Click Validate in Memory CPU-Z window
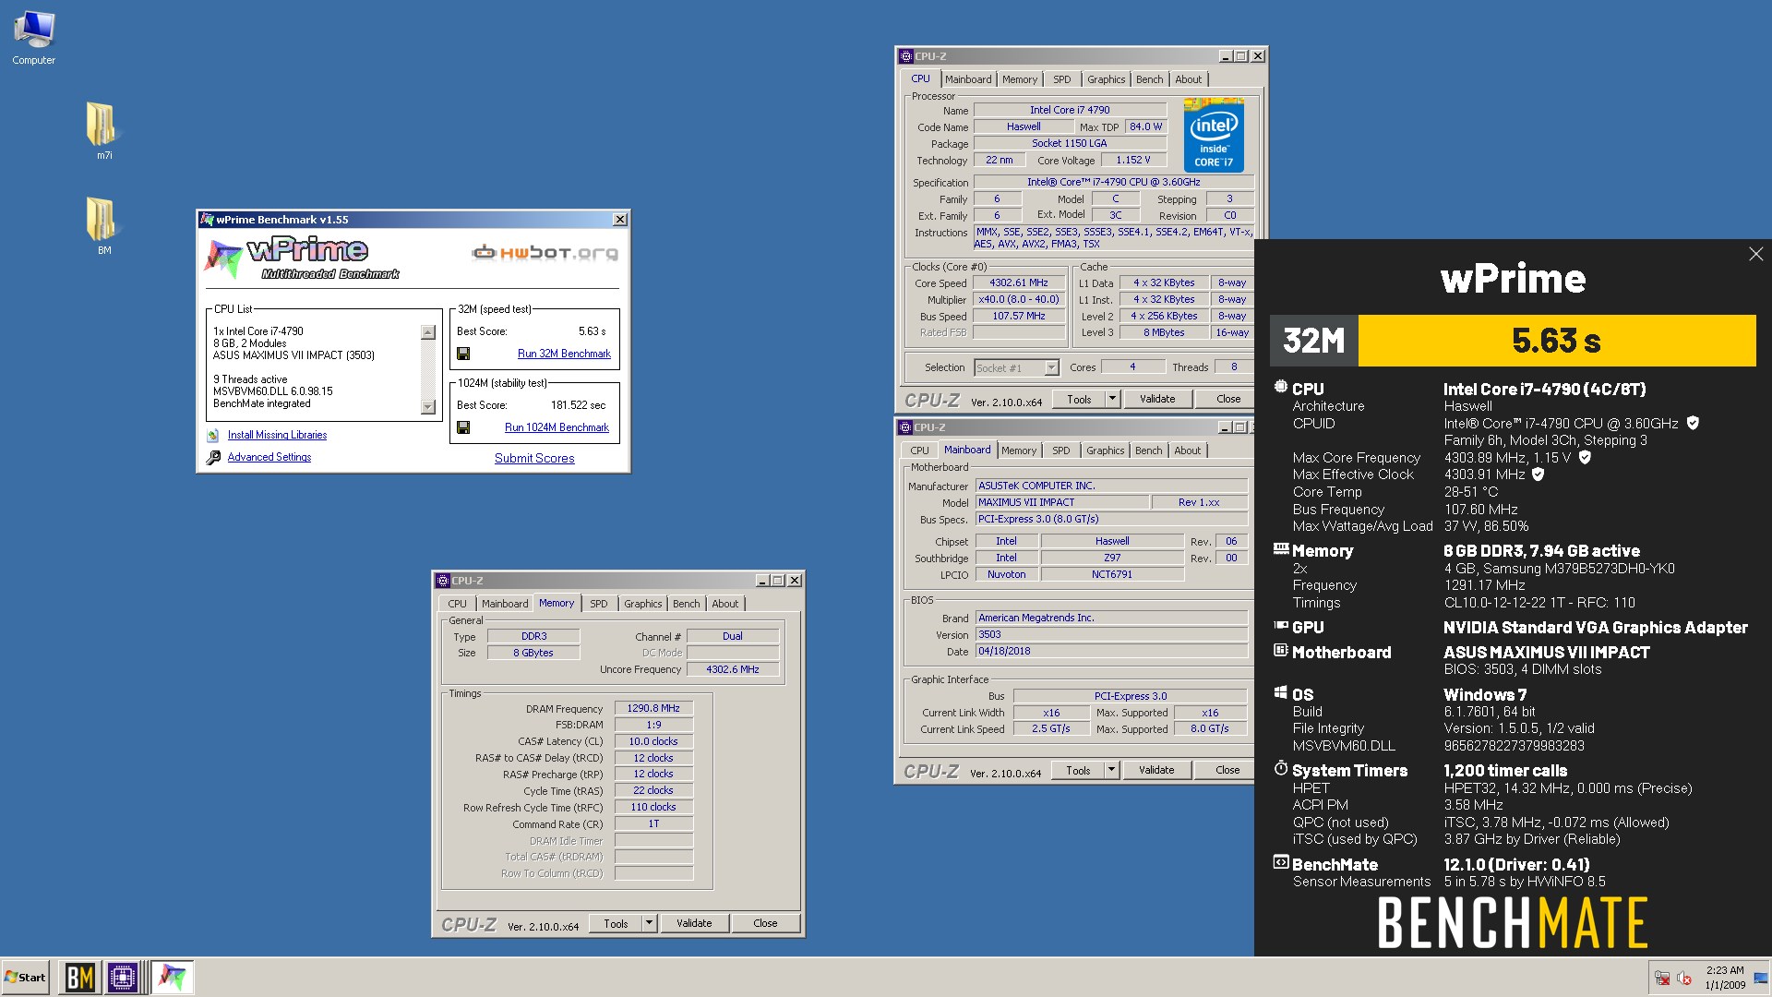 click(694, 923)
